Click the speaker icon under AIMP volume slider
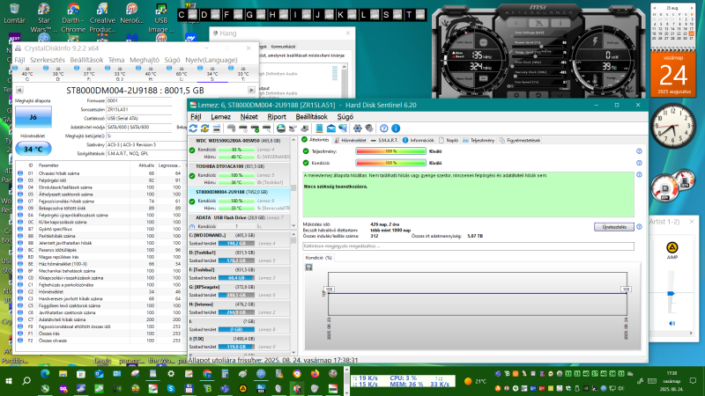Viewport: 705px width, 396px height. (x=672, y=323)
